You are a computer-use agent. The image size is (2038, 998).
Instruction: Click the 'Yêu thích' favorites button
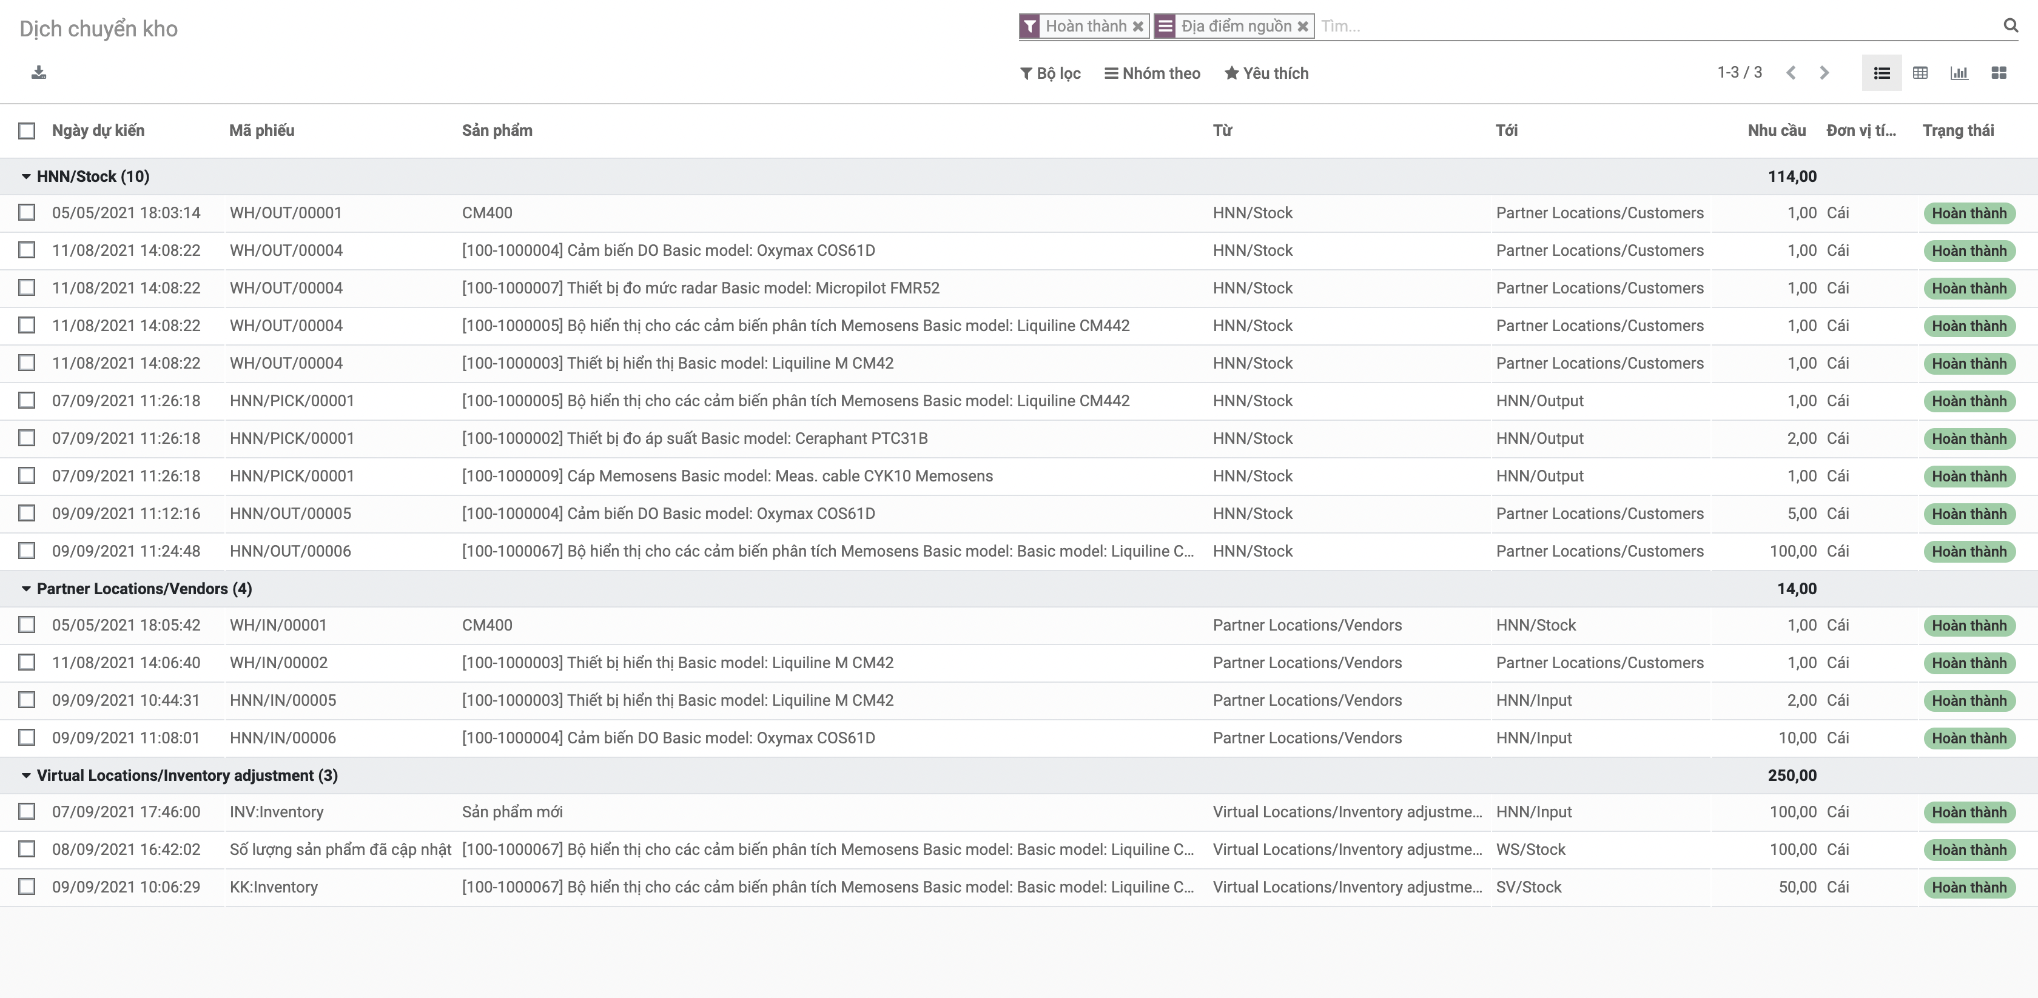point(1266,73)
